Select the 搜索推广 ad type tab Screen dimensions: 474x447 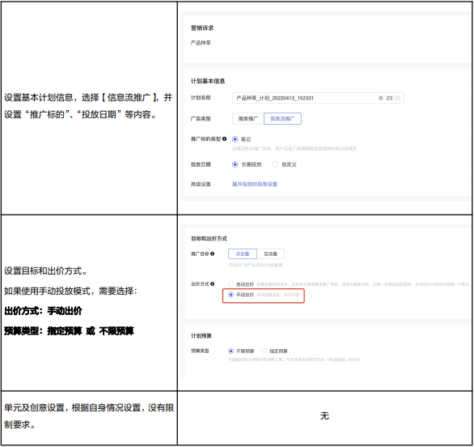pos(248,119)
